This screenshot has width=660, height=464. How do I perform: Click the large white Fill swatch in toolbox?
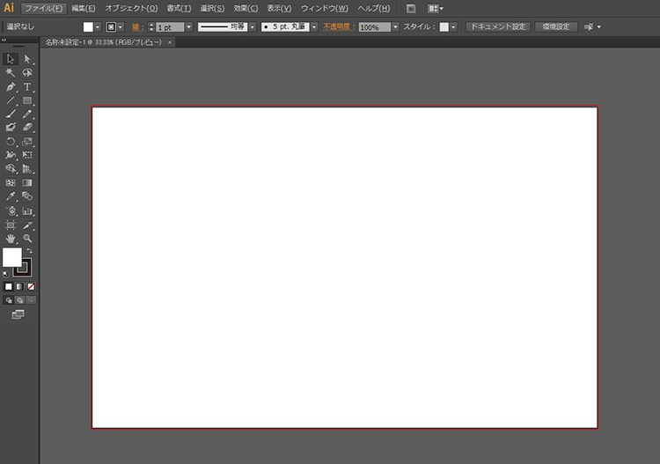point(12,257)
